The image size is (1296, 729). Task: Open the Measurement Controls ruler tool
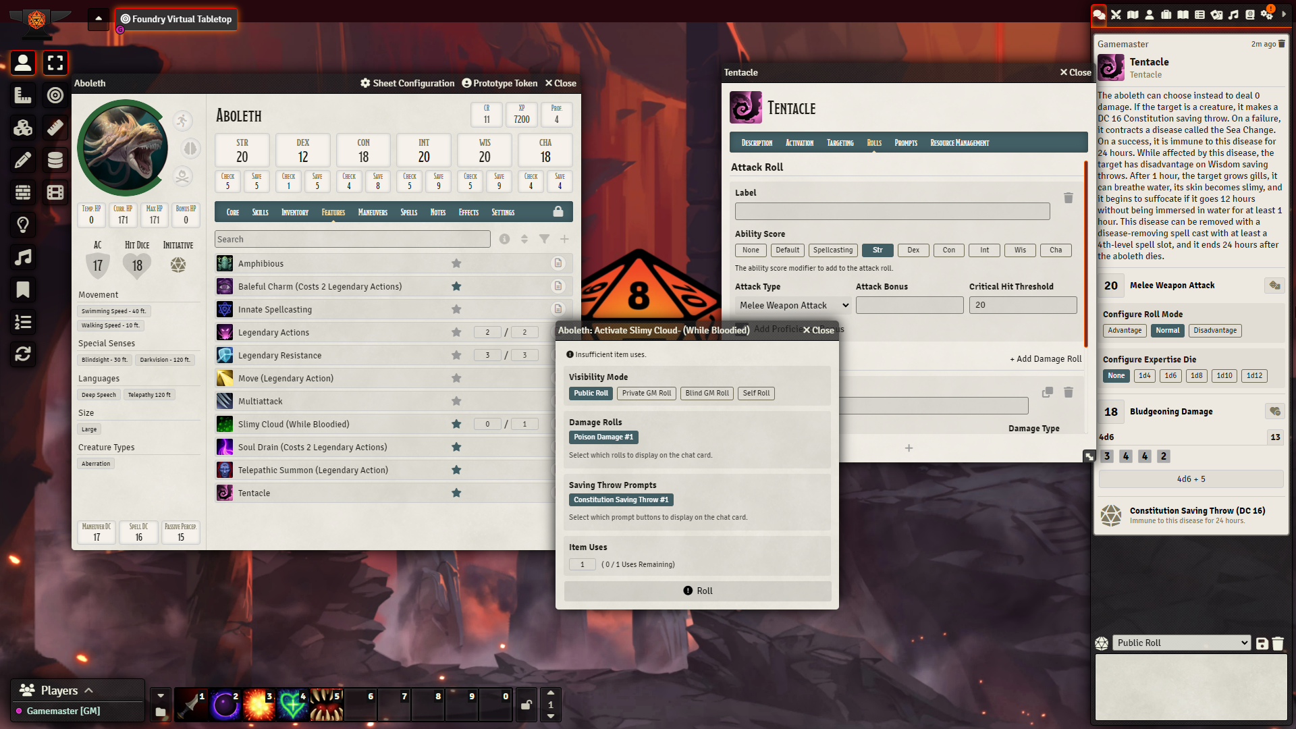click(x=23, y=95)
